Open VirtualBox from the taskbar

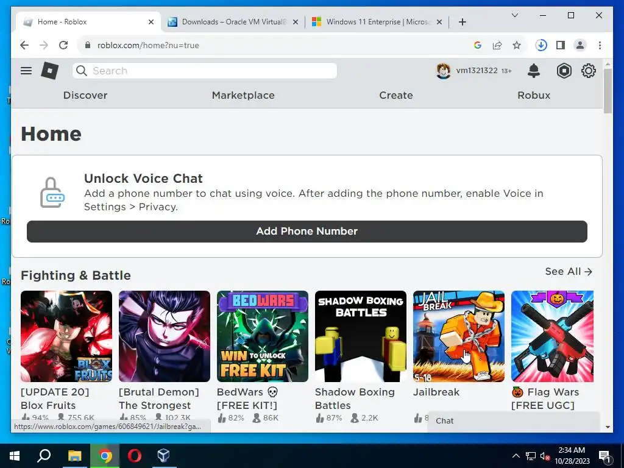point(163,456)
